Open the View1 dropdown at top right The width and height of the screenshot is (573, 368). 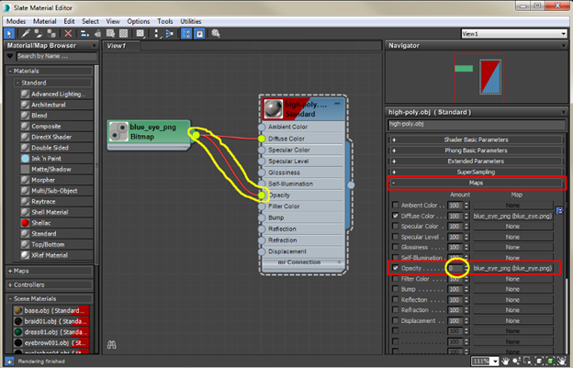point(512,33)
